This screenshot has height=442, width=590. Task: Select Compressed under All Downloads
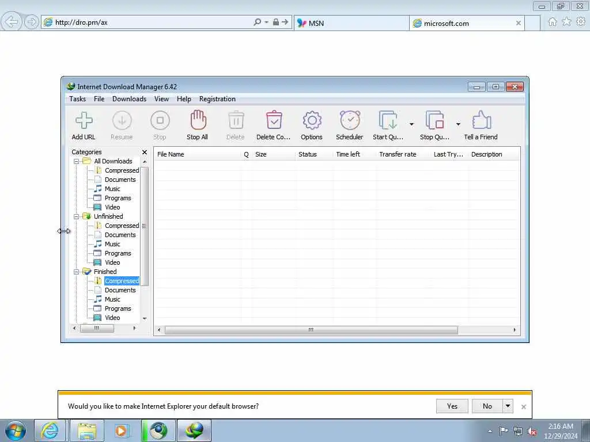tap(122, 170)
